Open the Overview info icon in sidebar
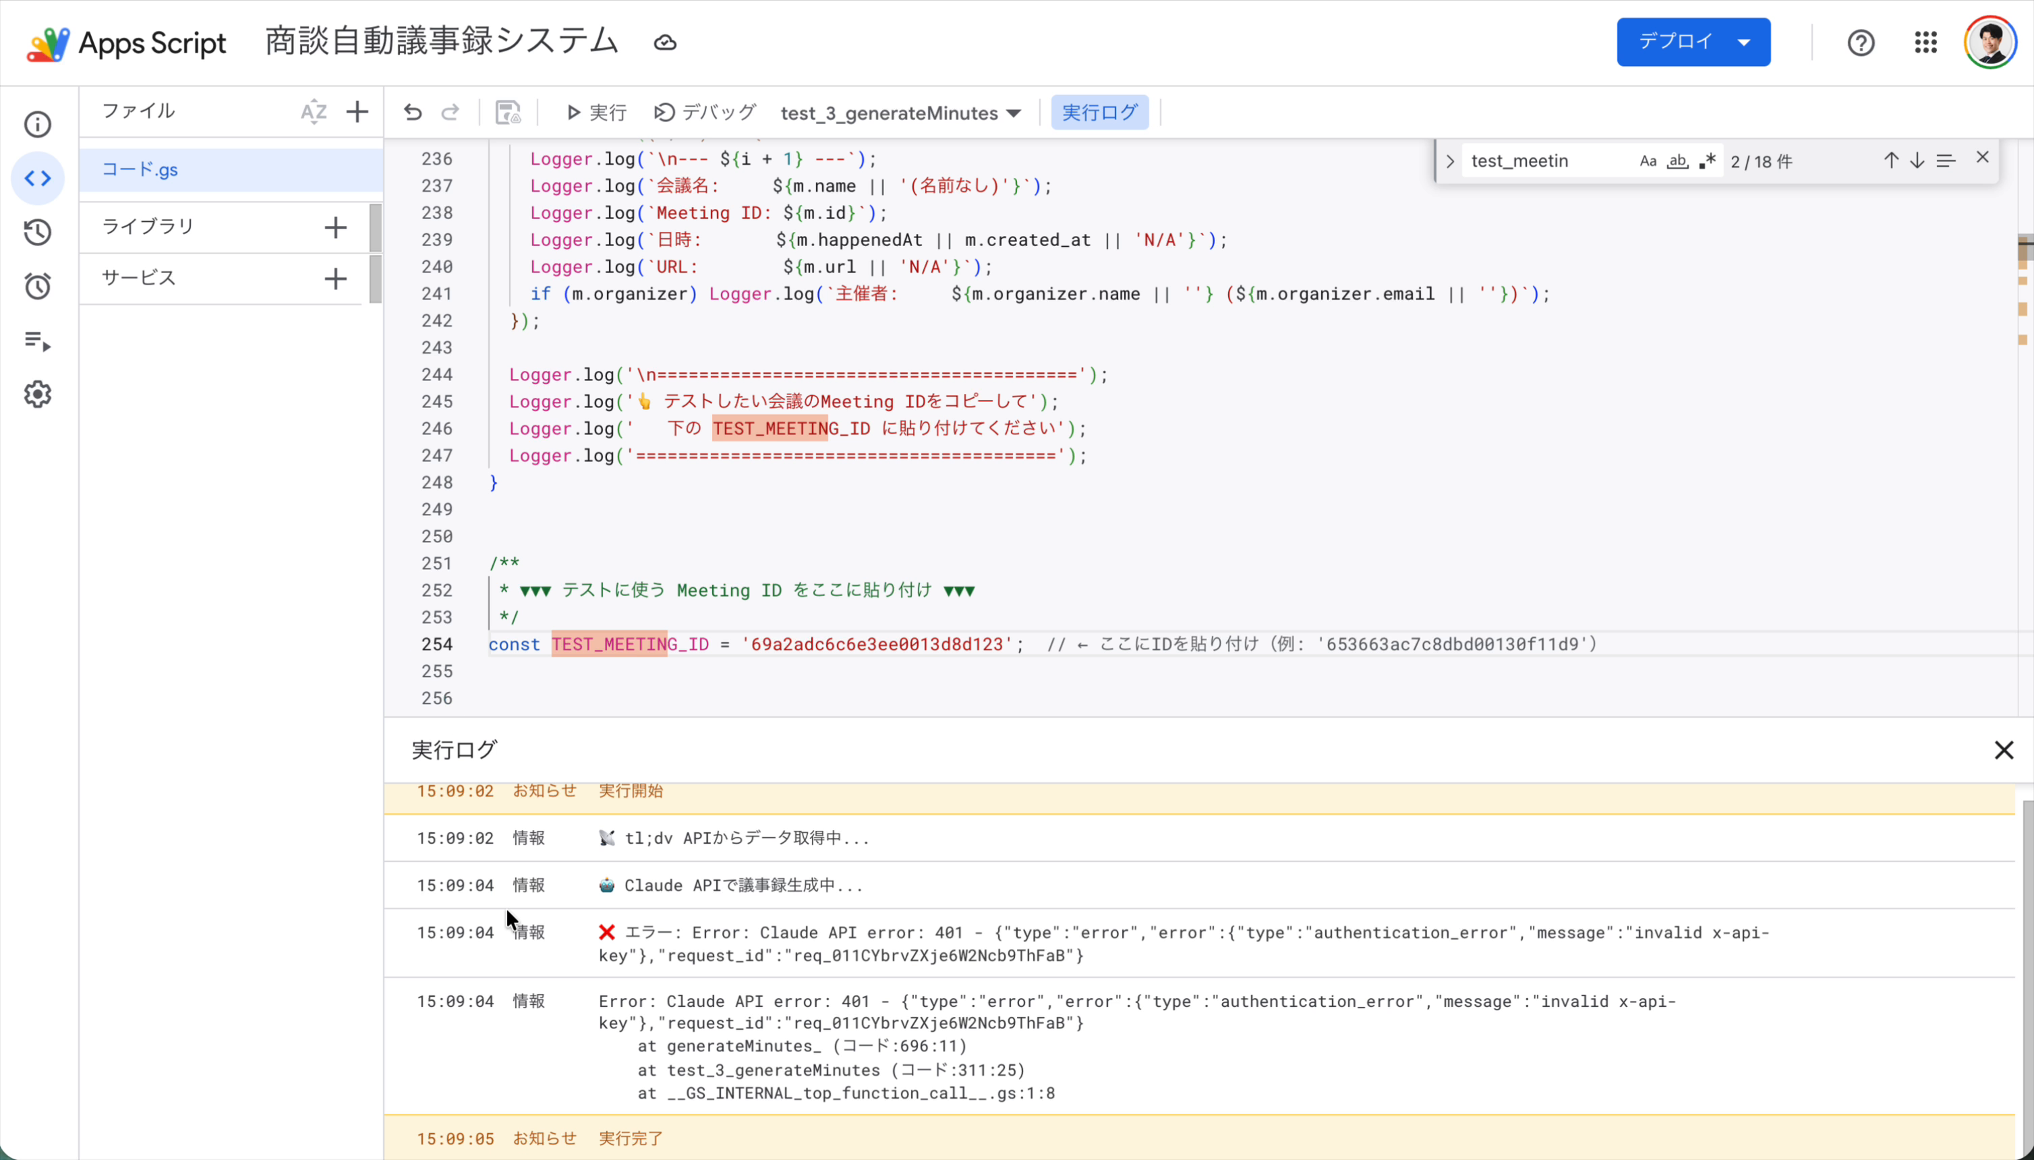 (x=38, y=124)
